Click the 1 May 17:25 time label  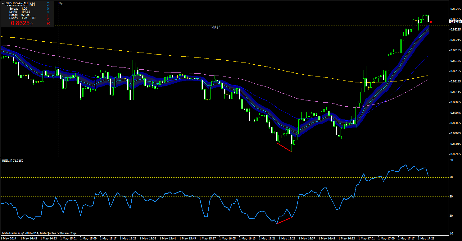pos(426,239)
